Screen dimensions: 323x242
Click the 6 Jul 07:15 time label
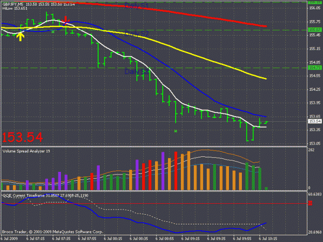pyautogui.click(x=36, y=239)
